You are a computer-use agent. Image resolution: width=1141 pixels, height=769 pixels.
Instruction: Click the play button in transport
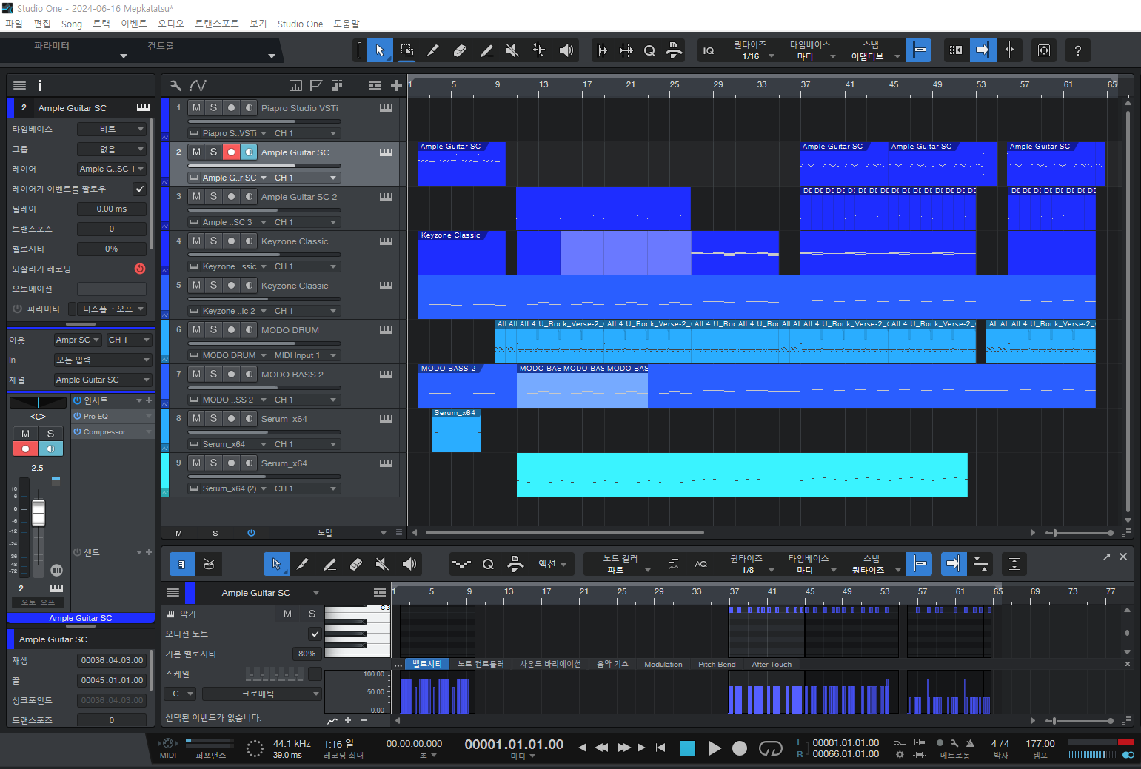[715, 748]
